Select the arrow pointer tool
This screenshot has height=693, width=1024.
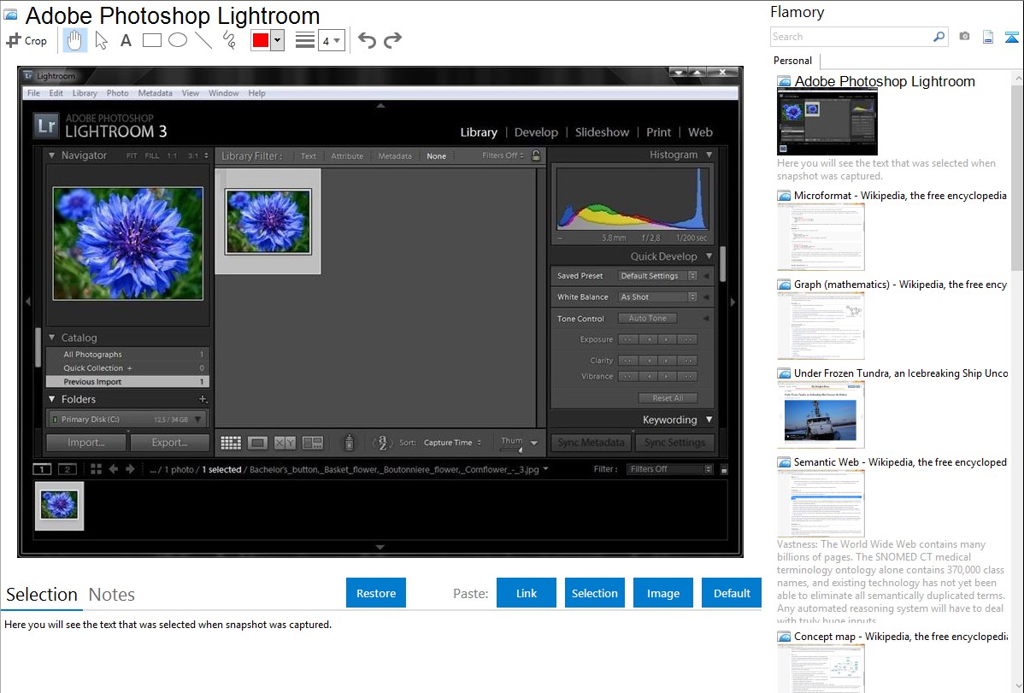[101, 40]
